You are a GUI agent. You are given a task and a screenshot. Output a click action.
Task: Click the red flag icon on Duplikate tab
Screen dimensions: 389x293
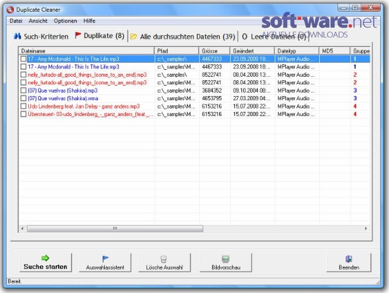[x=78, y=35]
